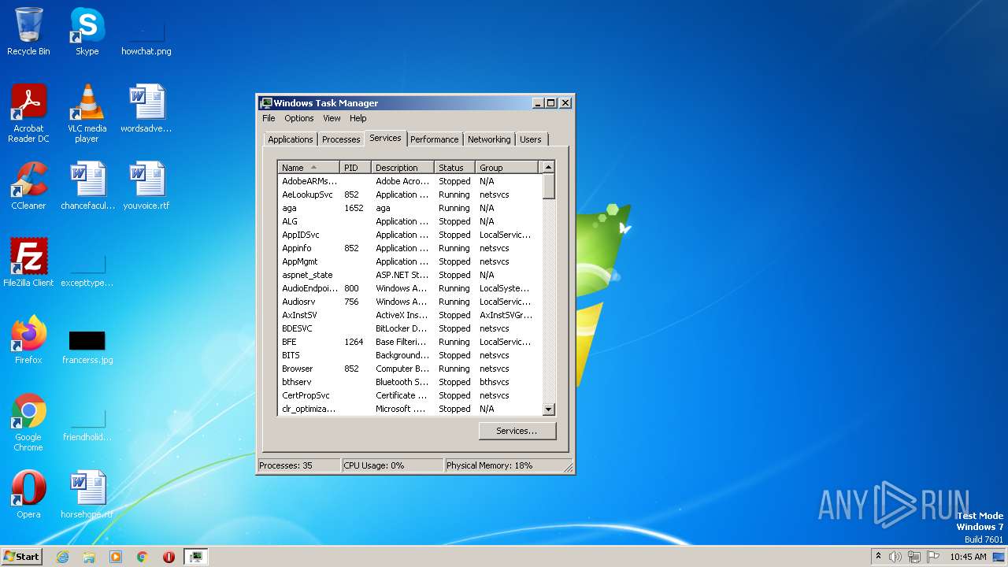
Task: Select the Appinfo service row
Action: [410, 248]
